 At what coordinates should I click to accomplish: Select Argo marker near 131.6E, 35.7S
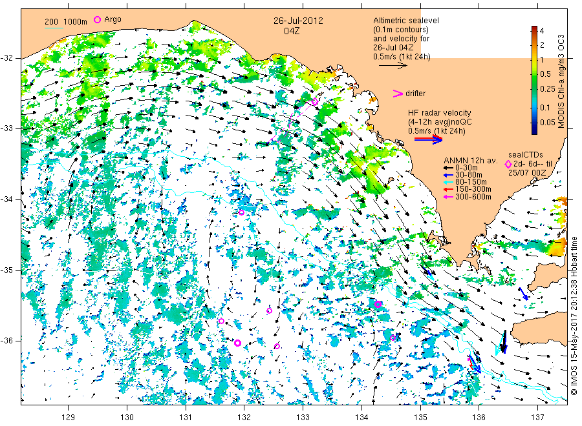[x=221, y=321]
